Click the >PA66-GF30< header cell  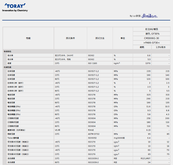pos(151,43)
